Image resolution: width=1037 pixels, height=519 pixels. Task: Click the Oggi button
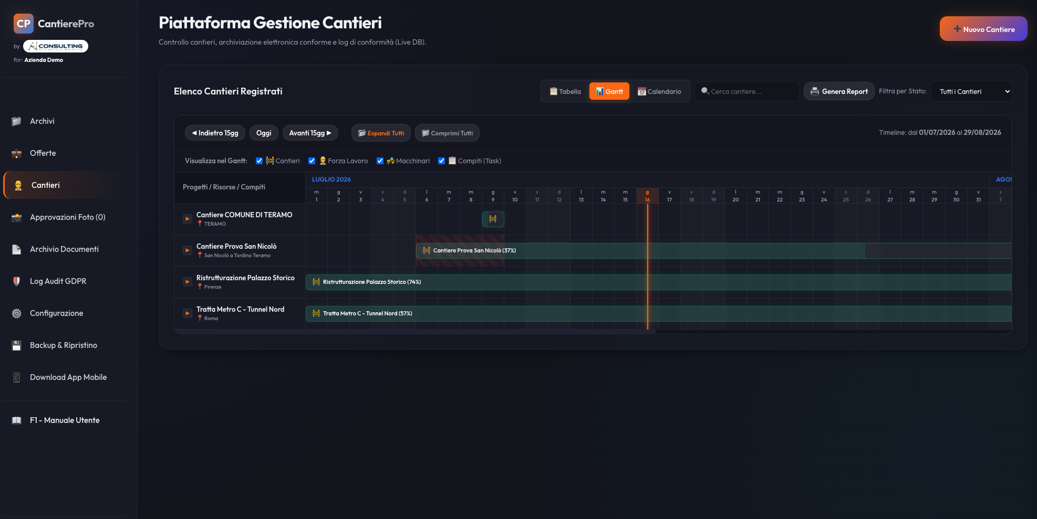(264, 133)
